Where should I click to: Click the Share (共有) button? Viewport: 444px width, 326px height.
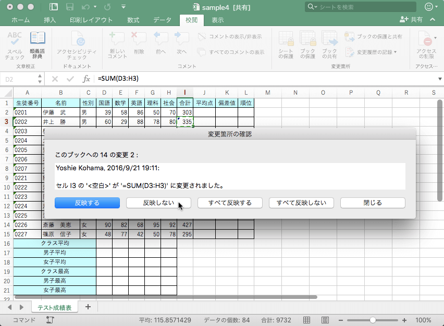tap(411, 19)
